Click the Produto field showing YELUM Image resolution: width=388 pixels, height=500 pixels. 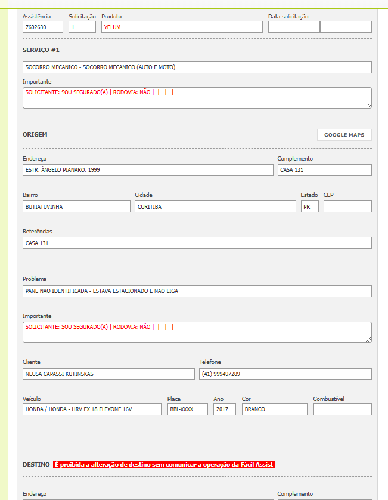[x=182, y=27]
